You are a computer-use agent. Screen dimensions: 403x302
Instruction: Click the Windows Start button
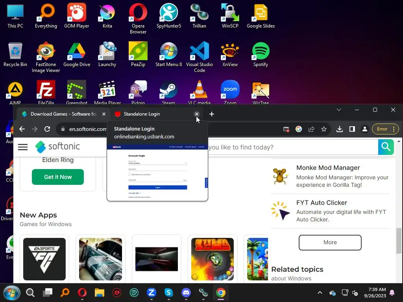tap(11, 293)
